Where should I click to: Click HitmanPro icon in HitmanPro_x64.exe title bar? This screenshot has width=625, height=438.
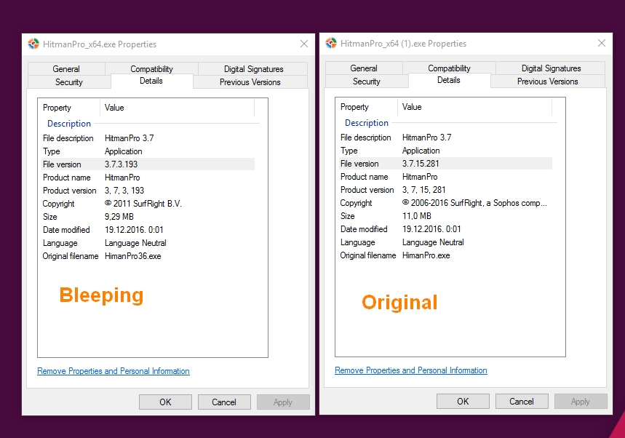pyautogui.click(x=33, y=44)
